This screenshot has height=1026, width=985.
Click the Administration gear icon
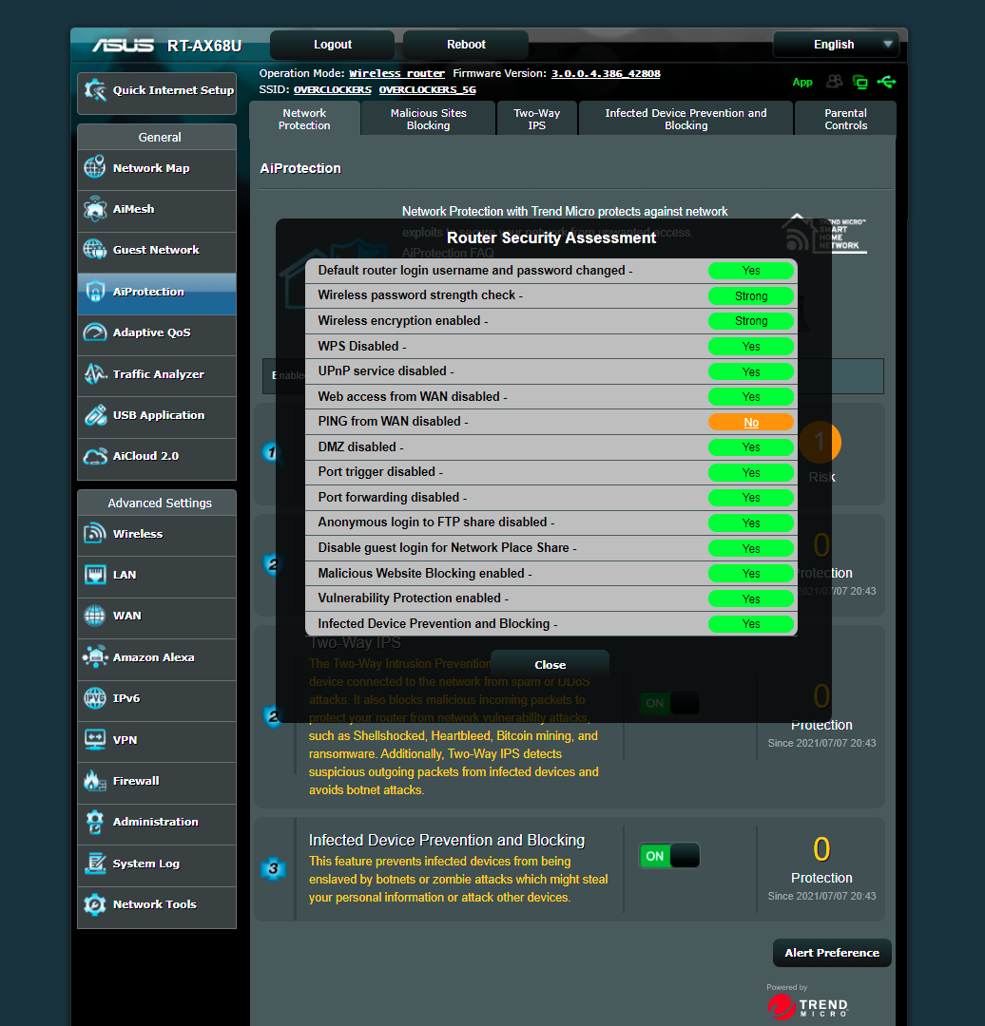[x=95, y=822]
